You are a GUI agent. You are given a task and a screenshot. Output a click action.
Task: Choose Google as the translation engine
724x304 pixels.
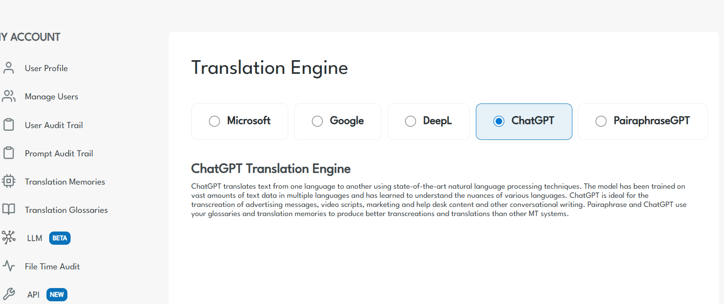click(317, 121)
